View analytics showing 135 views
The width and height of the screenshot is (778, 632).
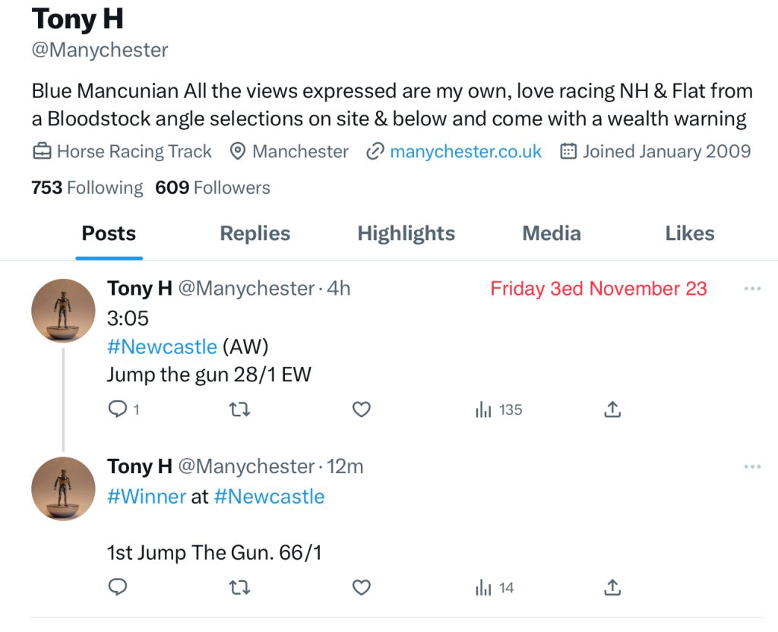coord(498,409)
